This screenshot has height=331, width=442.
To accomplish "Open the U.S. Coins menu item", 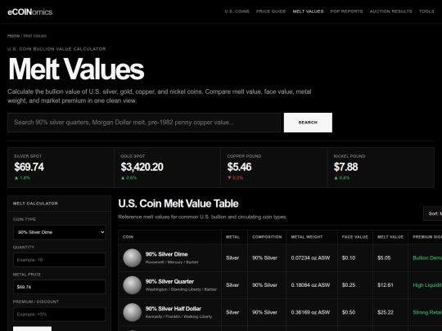I will [x=237, y=11].
